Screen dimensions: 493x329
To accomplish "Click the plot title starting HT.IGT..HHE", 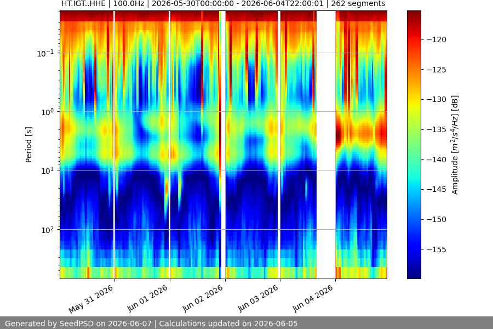I will (x=223, y=4).
